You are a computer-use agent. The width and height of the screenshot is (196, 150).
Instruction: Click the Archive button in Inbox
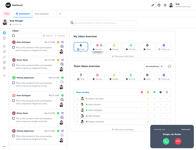47,35
